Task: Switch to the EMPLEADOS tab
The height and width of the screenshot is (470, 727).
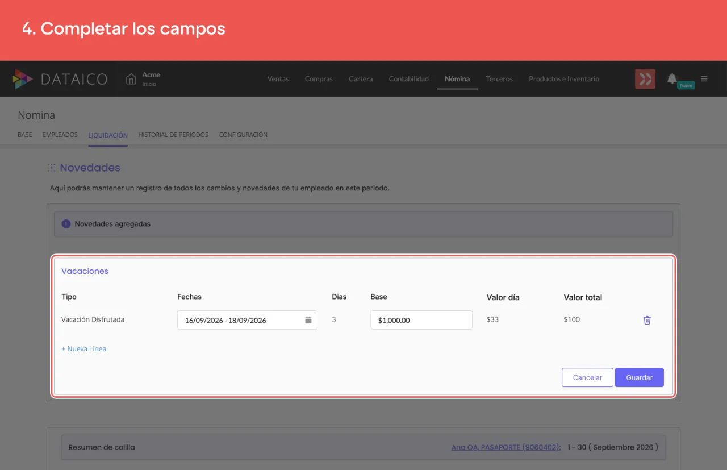Action: pos(60,135)
